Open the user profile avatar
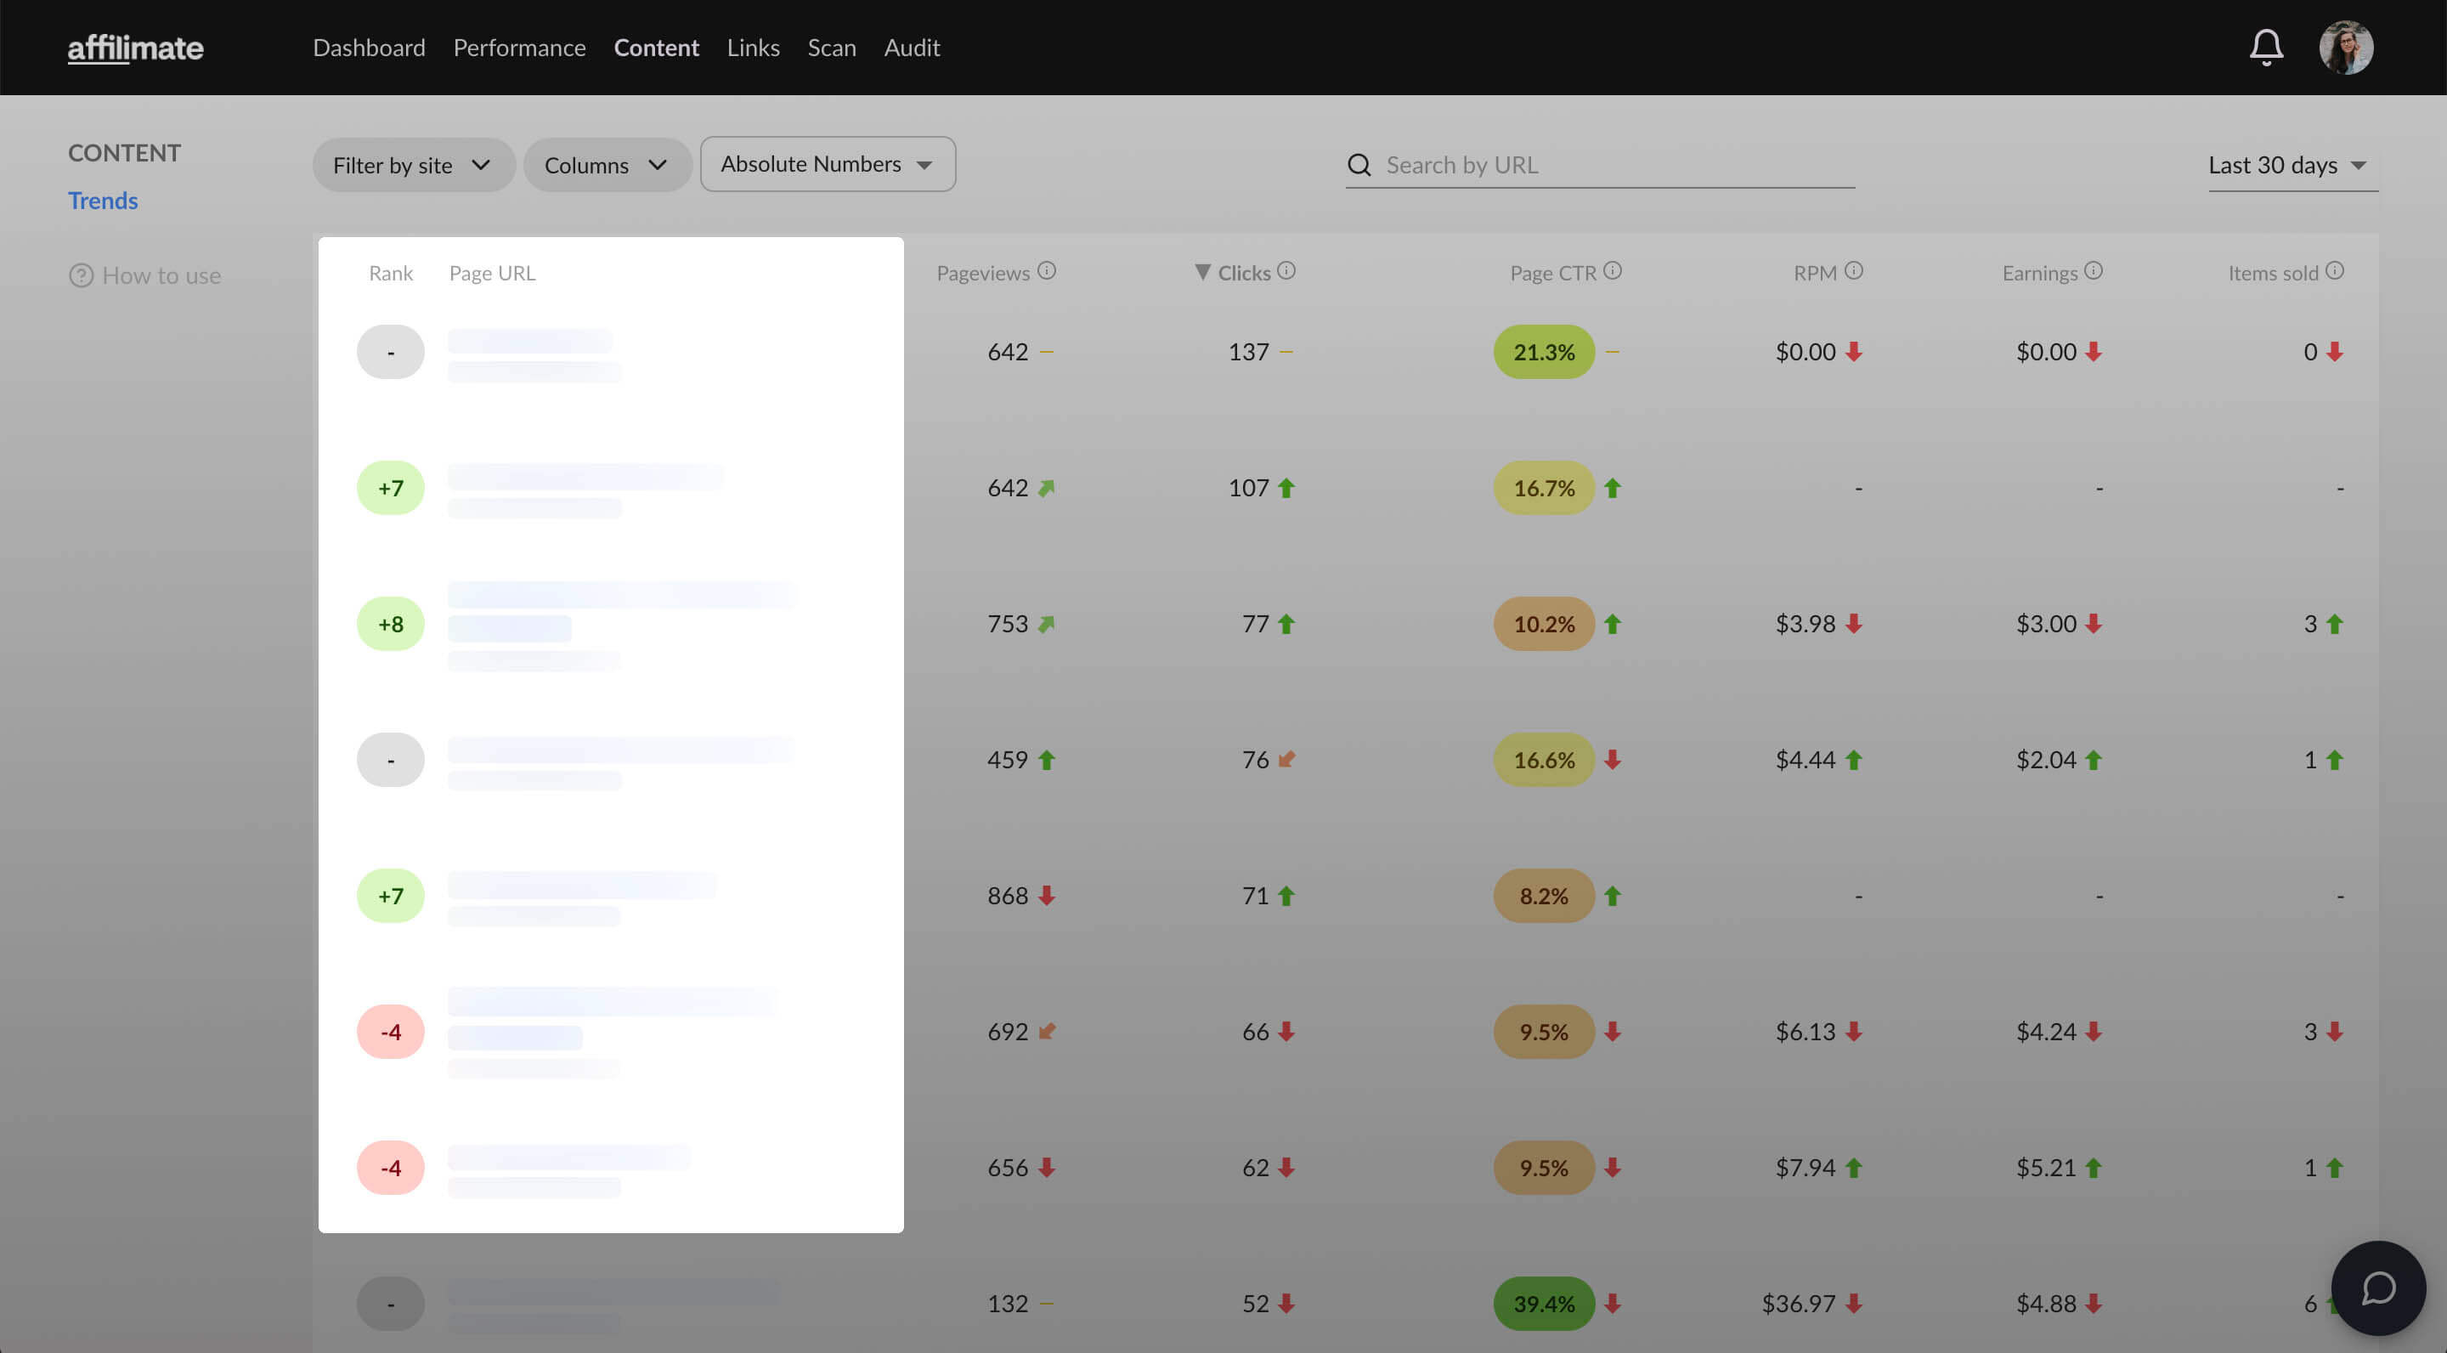 pyautogui.click(x=2345, y=47)
